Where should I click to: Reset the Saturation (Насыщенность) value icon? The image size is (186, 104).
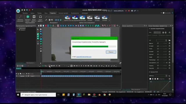[x=169, y=63]
